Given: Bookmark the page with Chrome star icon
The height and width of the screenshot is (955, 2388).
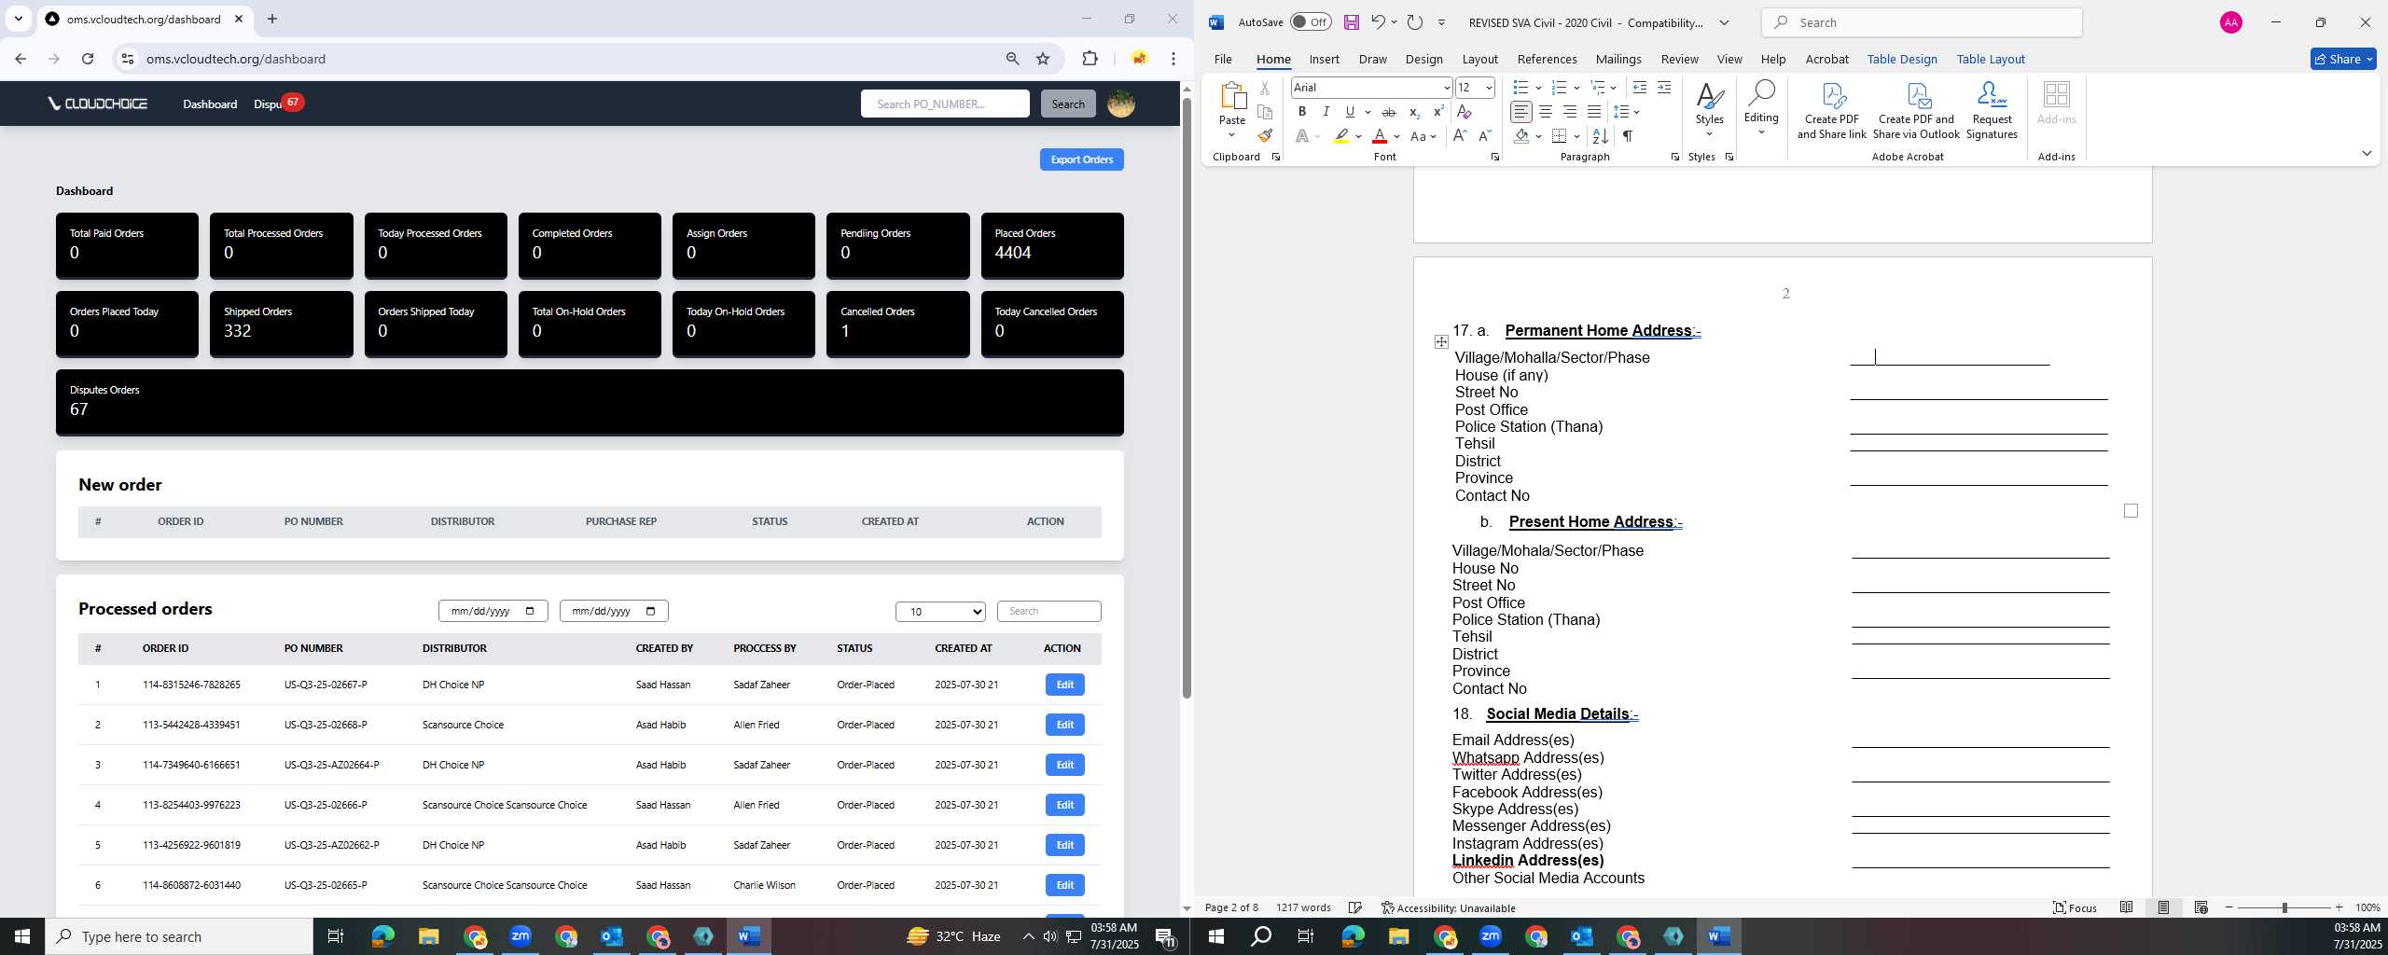Looking at the screenshot, I should tap(1043, 59).
